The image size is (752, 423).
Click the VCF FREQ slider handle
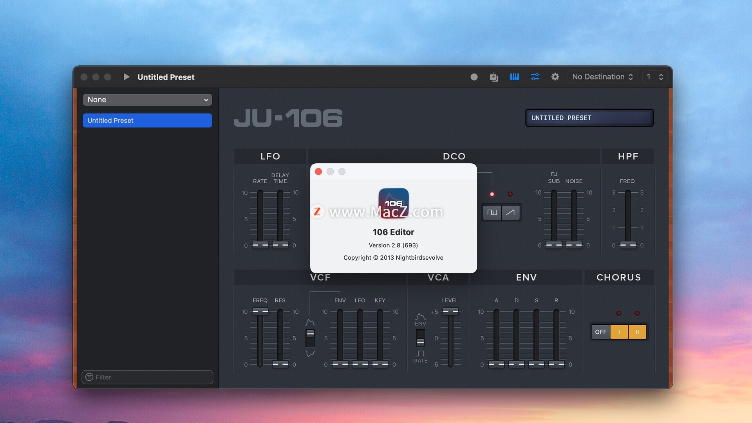(x=260, y=311)
